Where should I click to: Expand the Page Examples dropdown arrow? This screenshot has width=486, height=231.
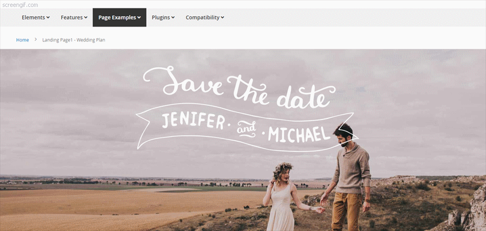(x=139, y=18)
